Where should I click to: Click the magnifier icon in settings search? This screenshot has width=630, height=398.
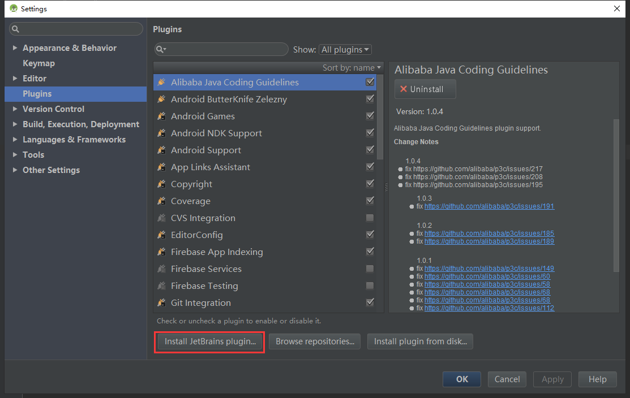point(16,29)
